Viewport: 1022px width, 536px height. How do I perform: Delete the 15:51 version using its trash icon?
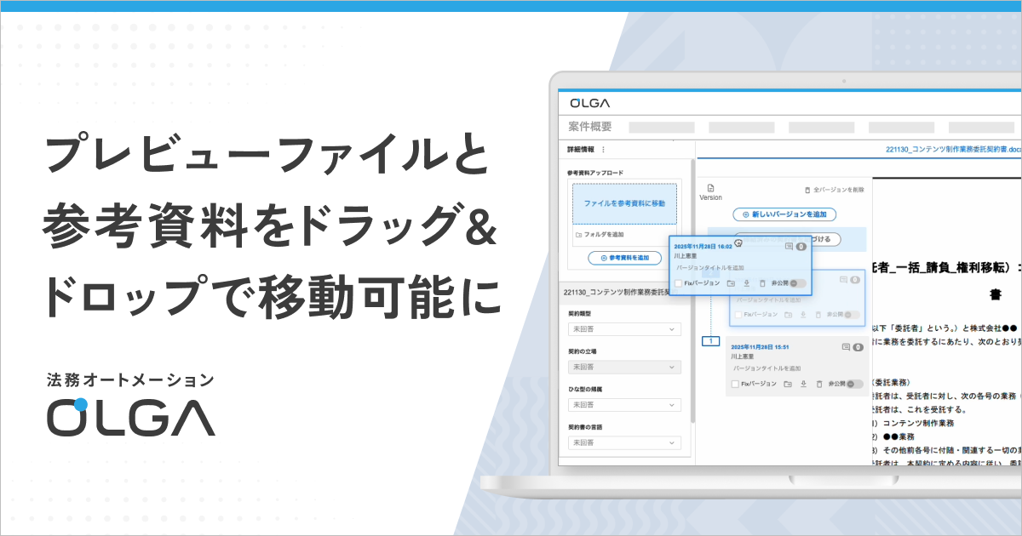pyautogui.click(x=818, y=383)
